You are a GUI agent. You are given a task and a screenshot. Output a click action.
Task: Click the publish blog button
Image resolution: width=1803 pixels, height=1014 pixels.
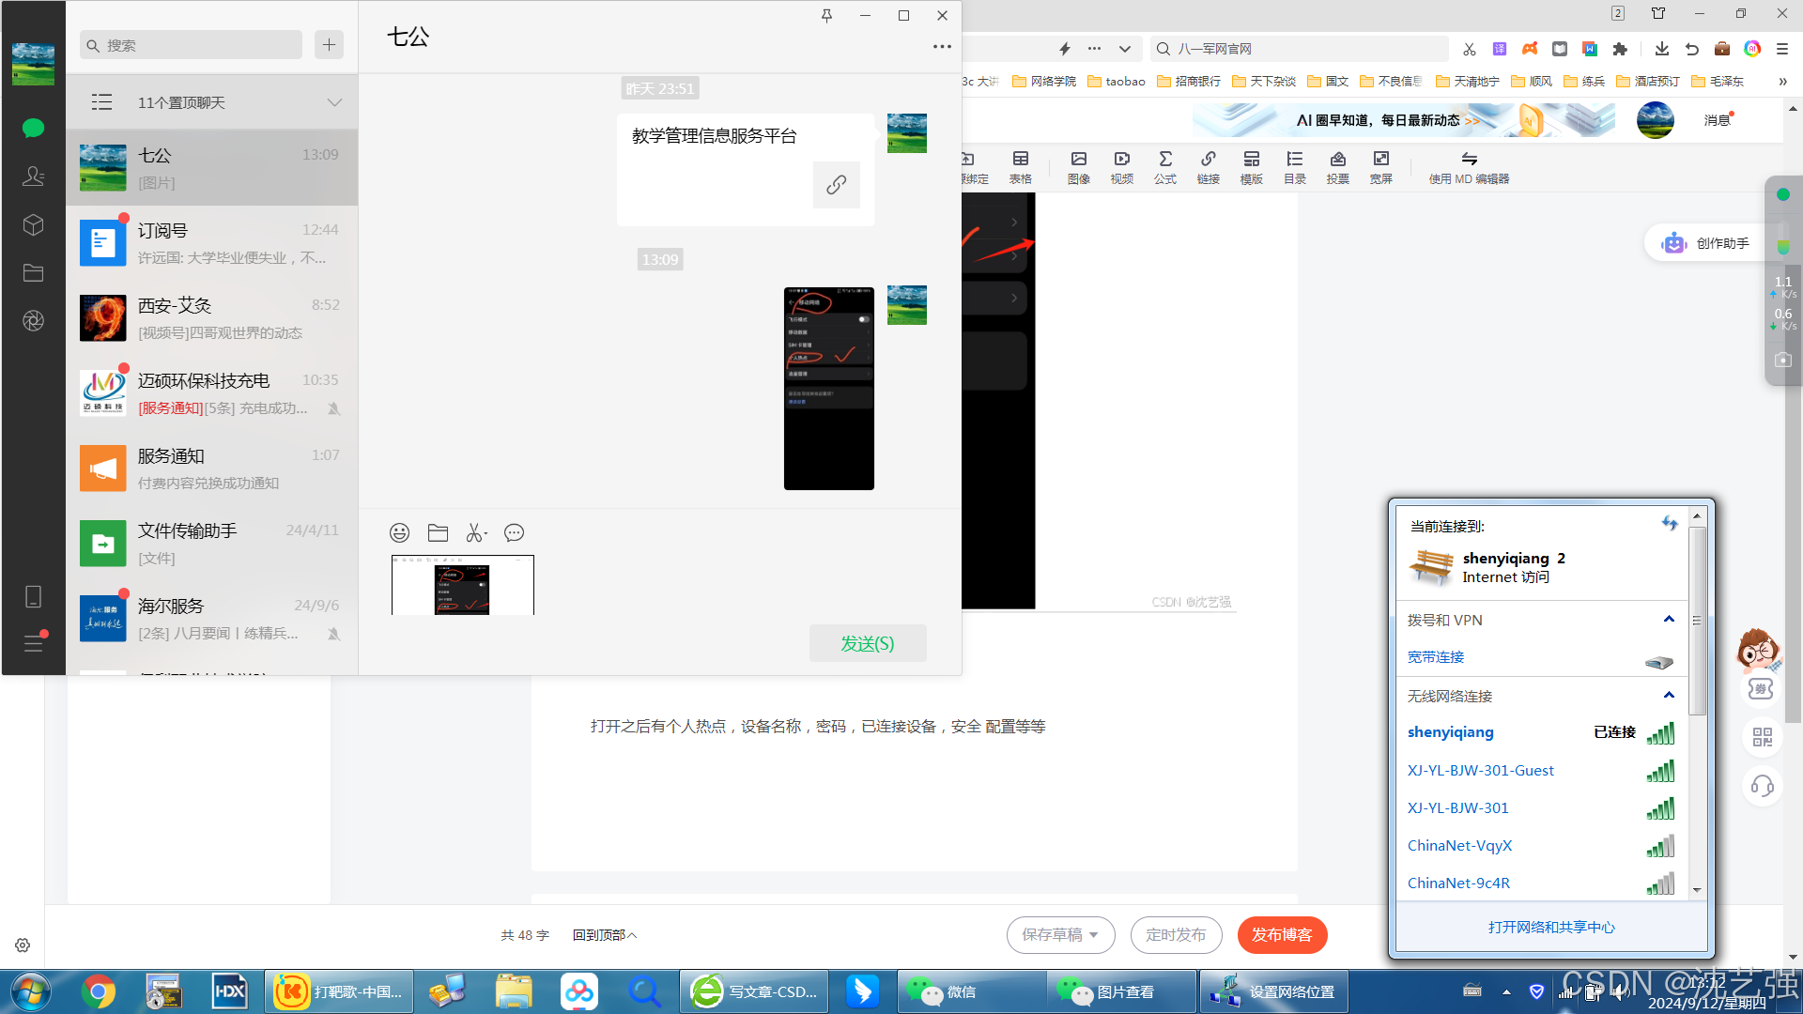(1281, 935)
